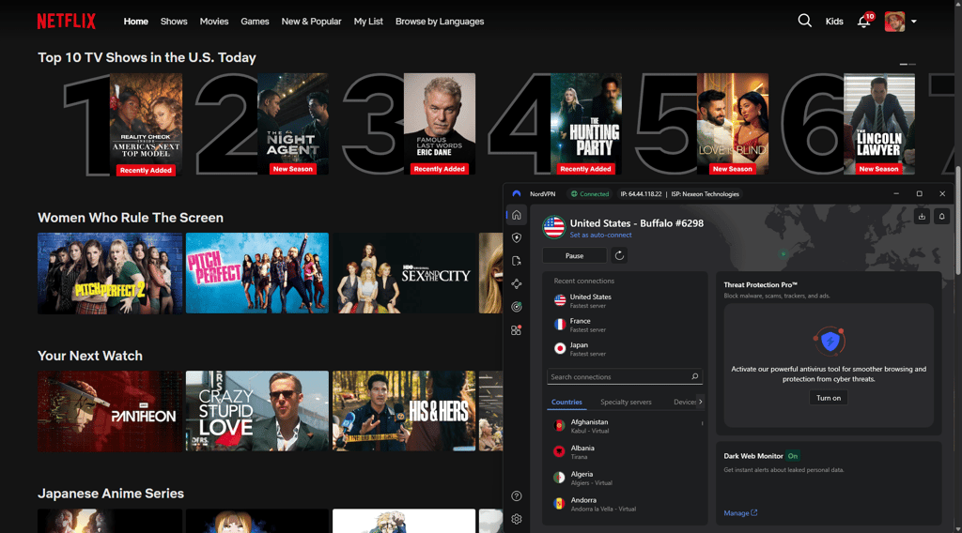Open the Games menu item
The height and width of the screenshot is (533, 962).
point(255,22)
